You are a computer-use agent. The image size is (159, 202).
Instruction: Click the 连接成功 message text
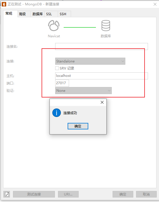coord(70,113)
